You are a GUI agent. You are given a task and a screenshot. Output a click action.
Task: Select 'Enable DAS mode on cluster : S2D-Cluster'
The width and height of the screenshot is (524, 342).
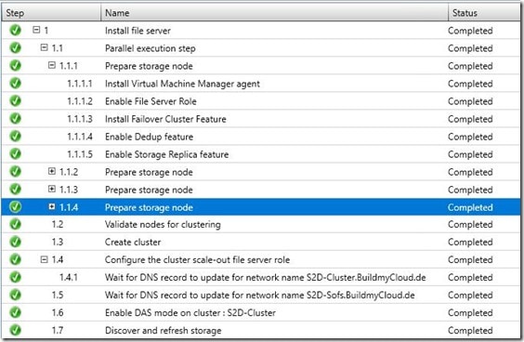click(x=190, y=313)
